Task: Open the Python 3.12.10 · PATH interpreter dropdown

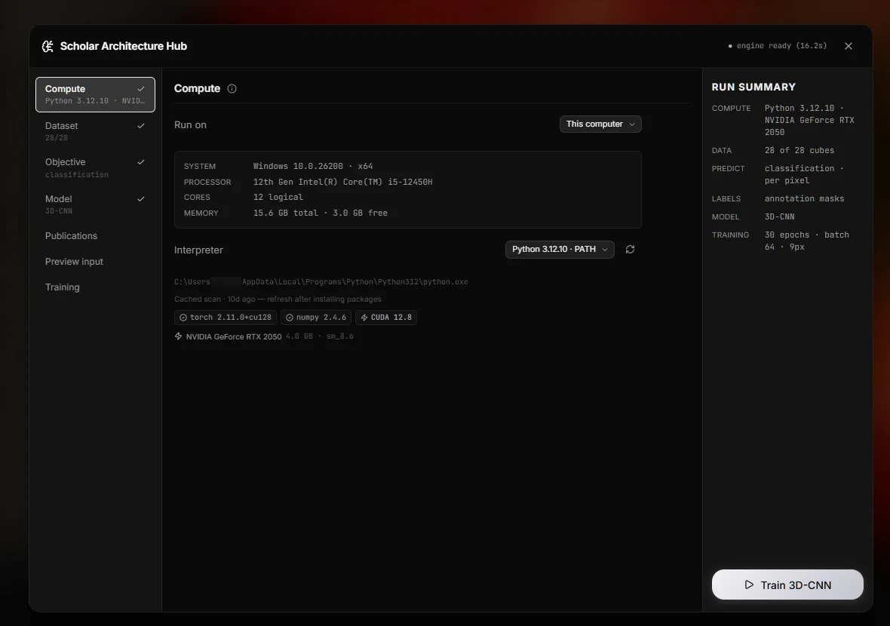Action: click(560, 249)
